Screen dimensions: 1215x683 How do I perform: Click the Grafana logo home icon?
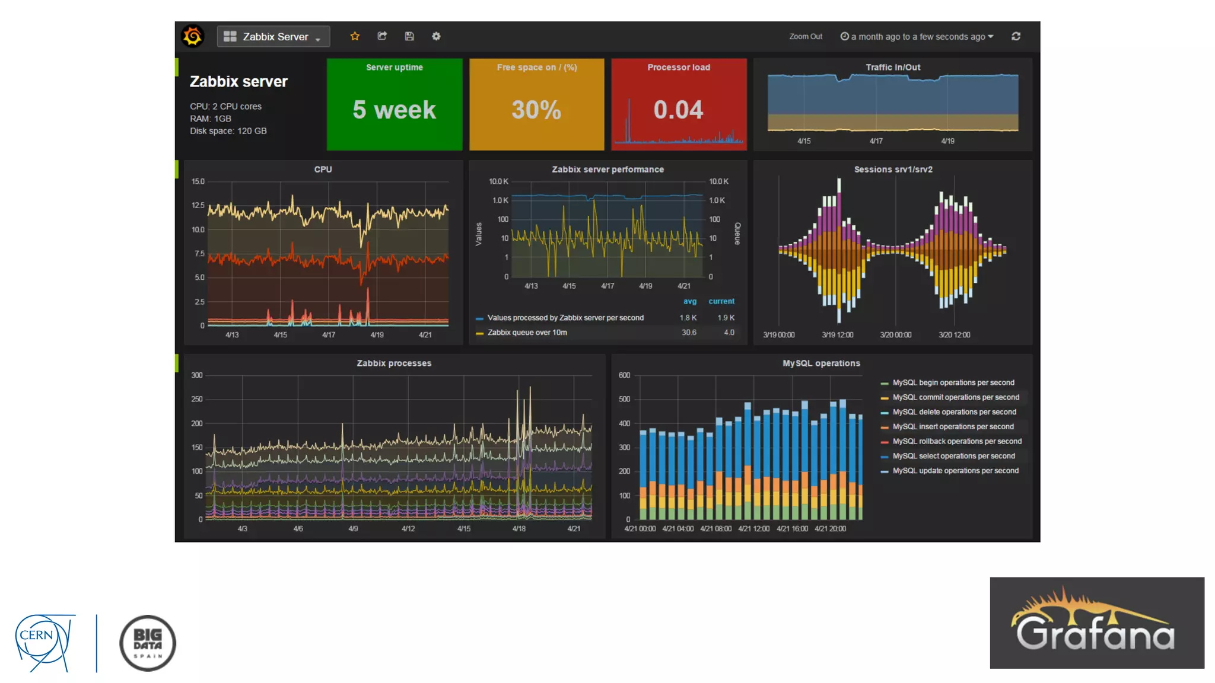pos(193,36)
